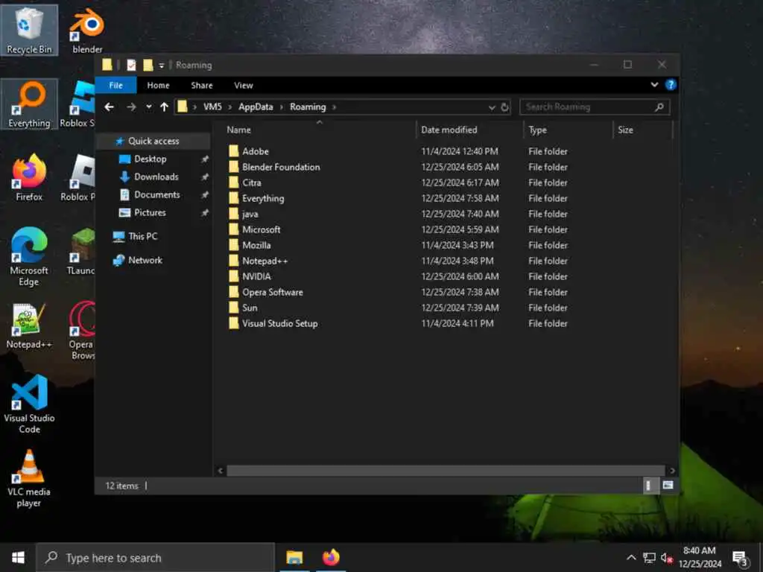The height and width of the screenshot is (572, 763).
Task: Open the Everything search desktop shortcut
Action: click(x=29, y=104)
